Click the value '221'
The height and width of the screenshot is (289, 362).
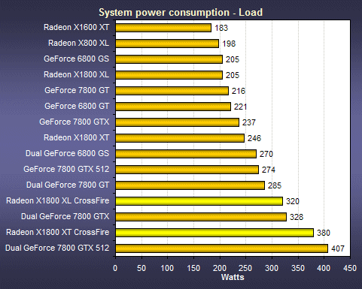241,107
